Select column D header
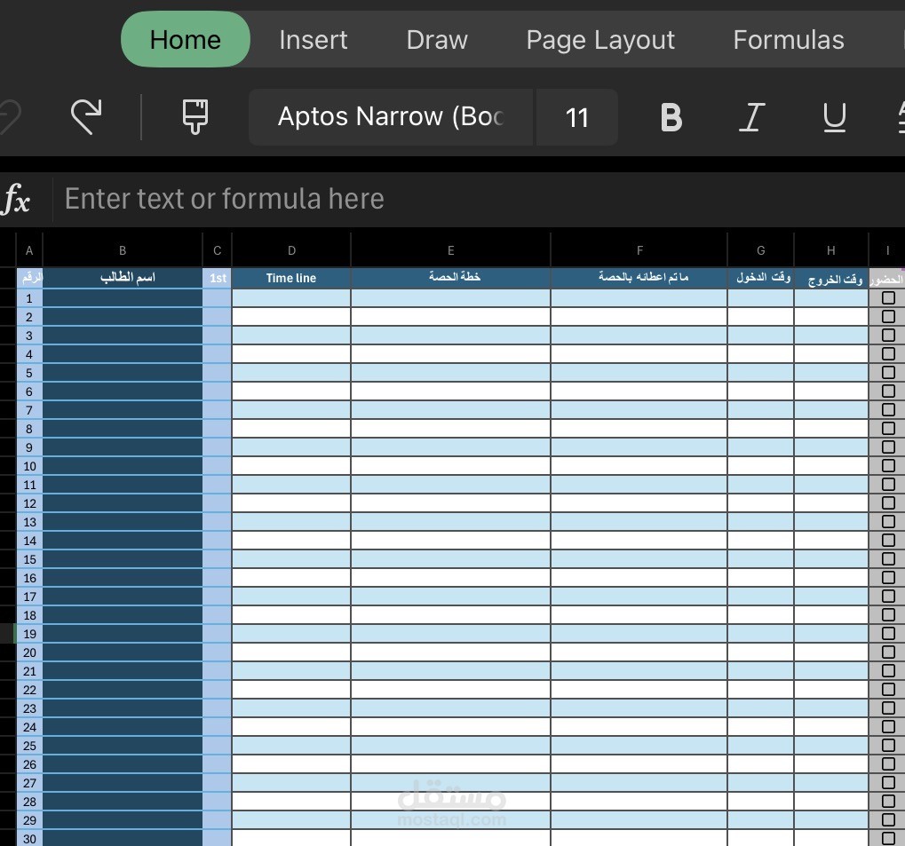905x846 pixels. 291,250
